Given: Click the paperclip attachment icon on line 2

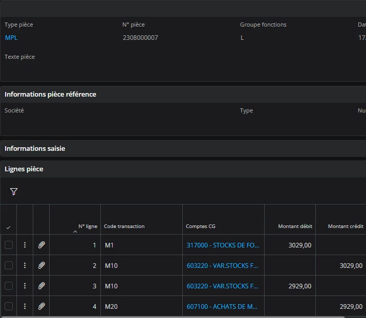Looking at the screenshot, I should click(x=41, y=265).
